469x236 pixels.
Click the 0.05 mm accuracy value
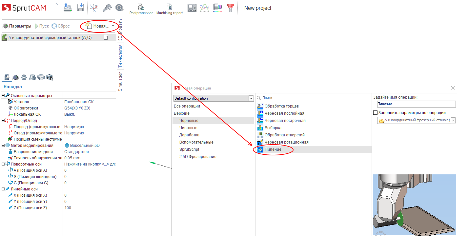tap(72, 158)
